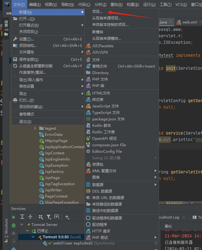The height and width of the screenshot is (250, 202).
Task: Open the 1: 项目 side tool window
Action: (x=6, y=28)
